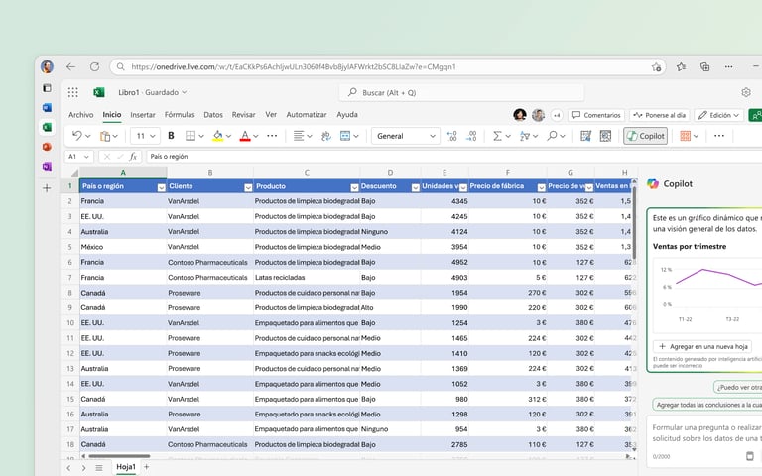The image size is (762, 476).
Task: Click the formula bar showing País o región
Action: click(453, 157)
